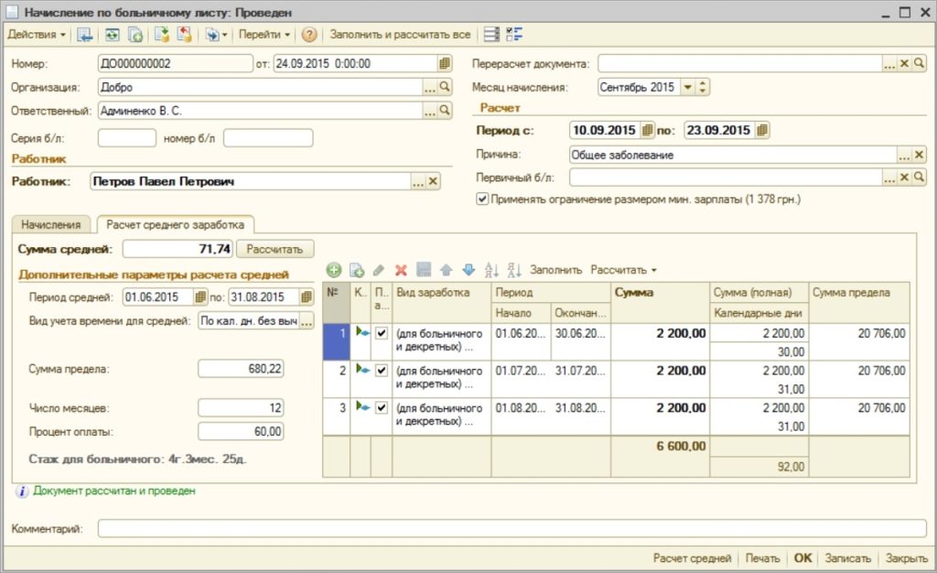The height and width of the screenshot is (573, 937).
Task: Expand the Действия menu
Action: [x=37, y=35]
